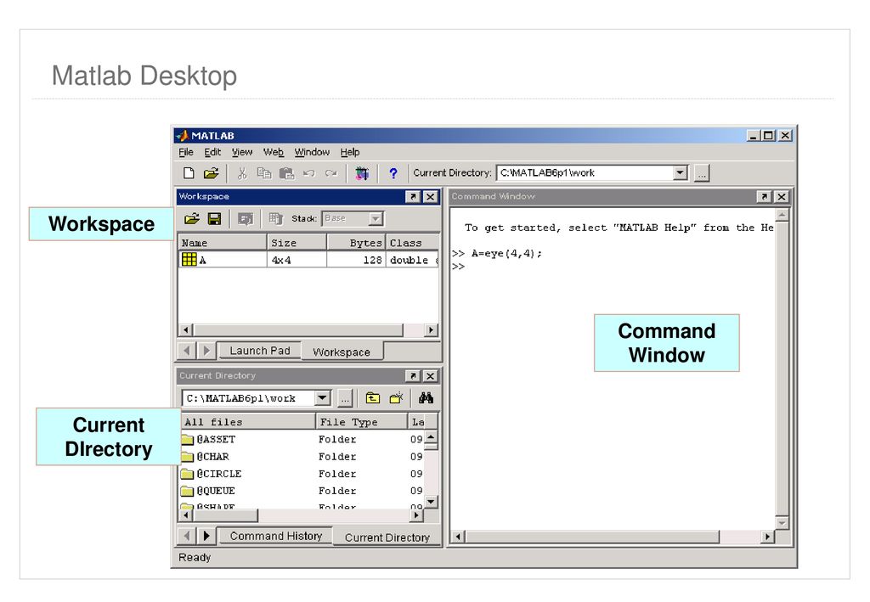Click file list vertical scrollbar up arrow
The image size is (870, 602).
(x=431, y=438)
